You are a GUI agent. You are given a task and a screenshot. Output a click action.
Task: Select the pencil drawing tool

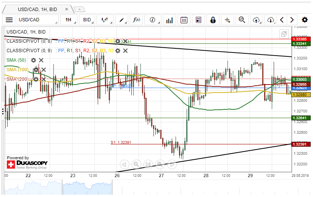(122, 20)
